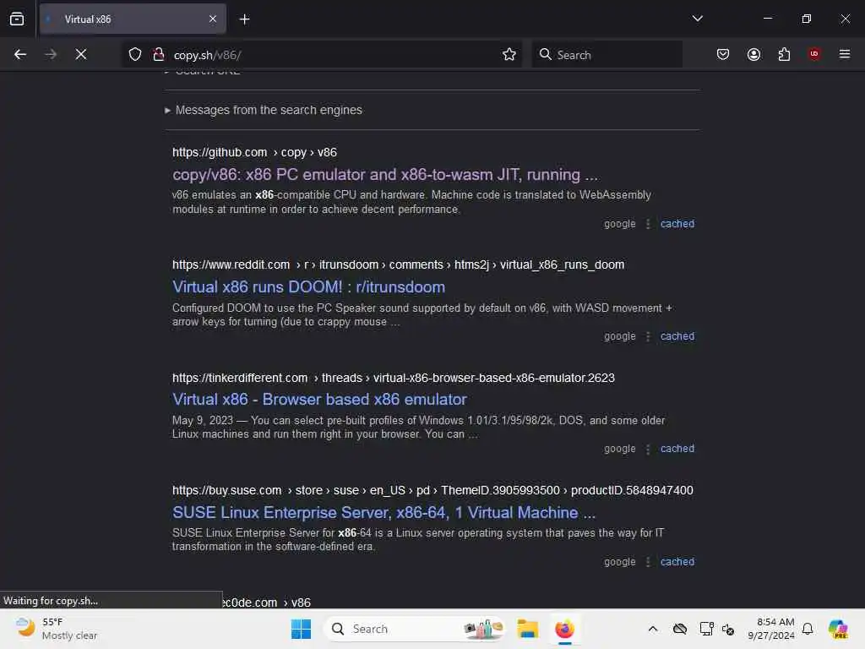
Task: Go back one page
Action: click(x=20, y=55)
